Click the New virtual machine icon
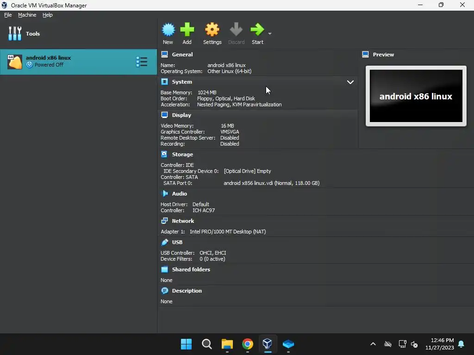This screenshot has width=474, height=355. 168,30
